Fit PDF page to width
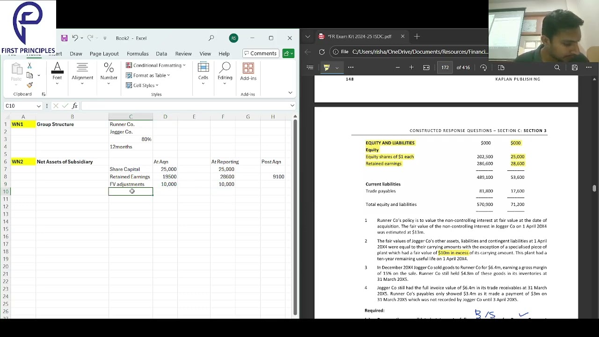Image resolution: width=599 pixels, height=337 pixels. 426,67
